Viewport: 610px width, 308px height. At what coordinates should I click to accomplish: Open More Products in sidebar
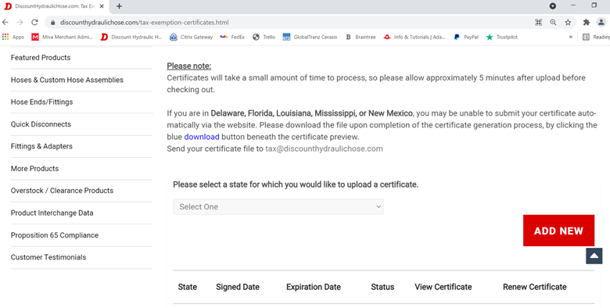pyautogui.click(x=34, y=168)
